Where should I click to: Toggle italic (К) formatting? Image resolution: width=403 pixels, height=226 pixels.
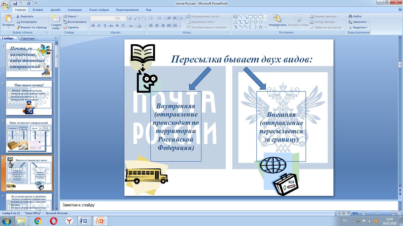coord(99,26)
